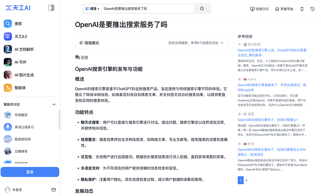Screen dimensions: 321x196
Task: Open link OpenAI的搜索引擎真要来了 article
Action: (272, 87)
